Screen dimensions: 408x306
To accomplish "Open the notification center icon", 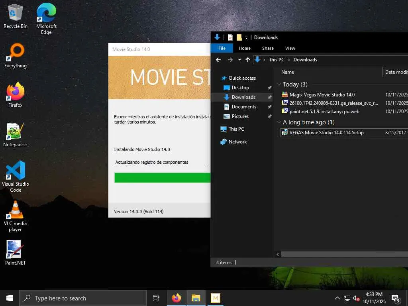I will (x=395, y=298).
